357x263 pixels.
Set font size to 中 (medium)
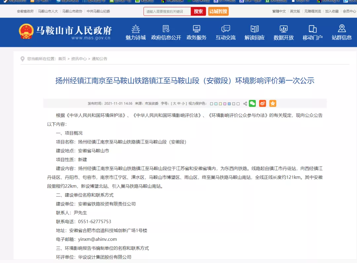point(179,104)
